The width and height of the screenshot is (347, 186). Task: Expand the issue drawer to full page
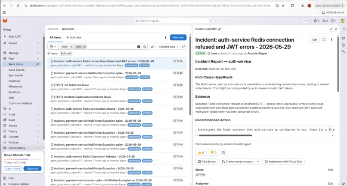(331, 29)
